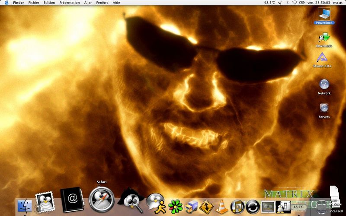Open the AirPort wireless menu icon

click(295, 3)
